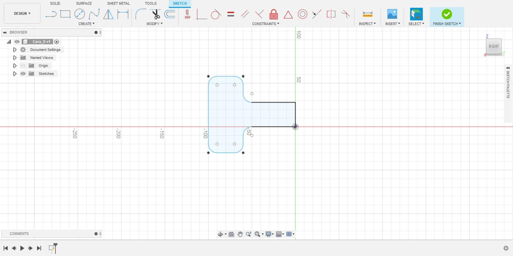Collapse the Cara_D v1 root node

(x=9, y=42)
